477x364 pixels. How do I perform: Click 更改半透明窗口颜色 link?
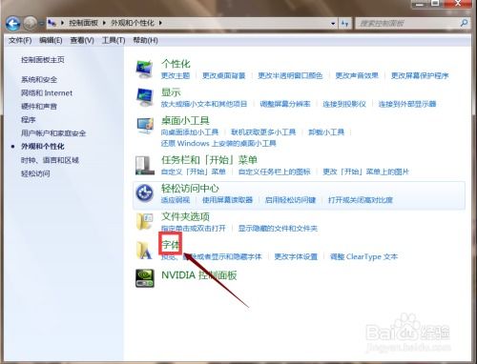(x=290, y=75)
